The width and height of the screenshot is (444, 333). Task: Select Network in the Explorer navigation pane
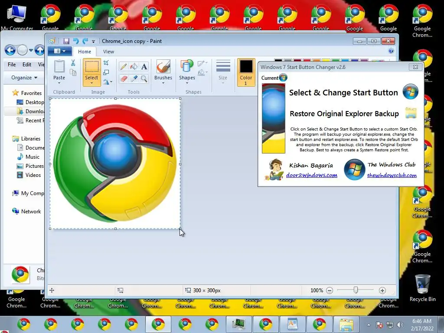(26, 211)
